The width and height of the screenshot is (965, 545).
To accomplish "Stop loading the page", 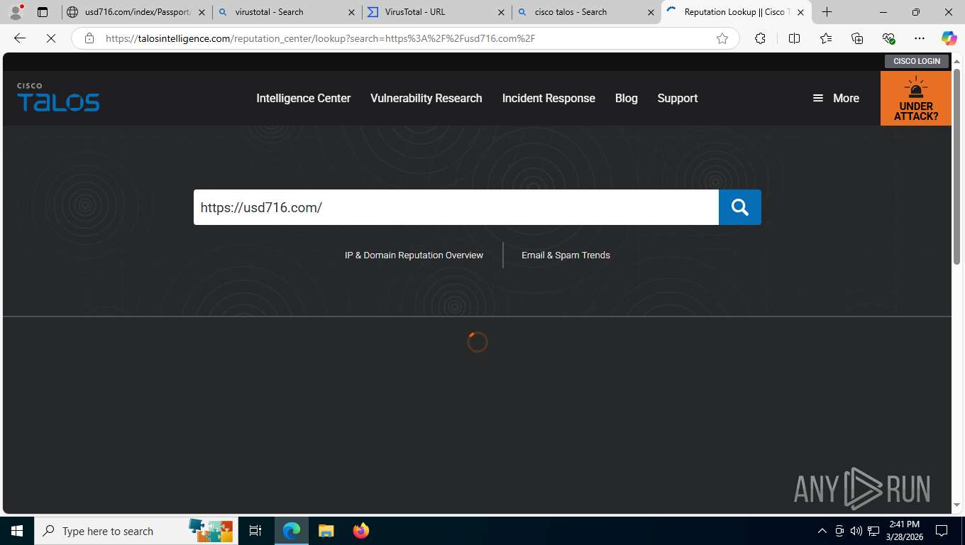I will (x=50, y=38).
